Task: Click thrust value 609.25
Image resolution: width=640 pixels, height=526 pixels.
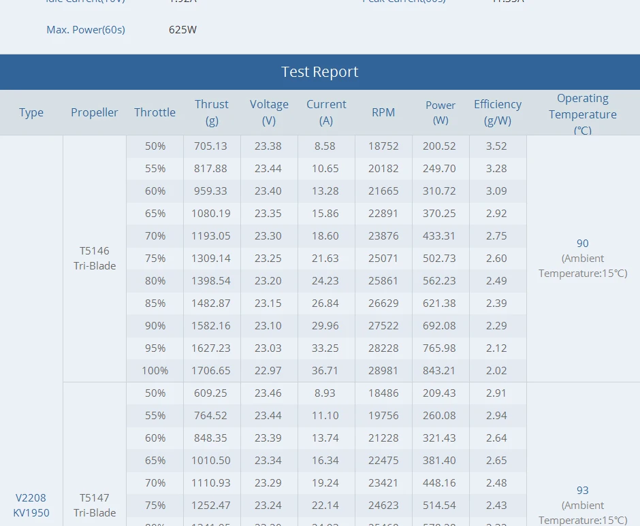Action: (210, 393)
